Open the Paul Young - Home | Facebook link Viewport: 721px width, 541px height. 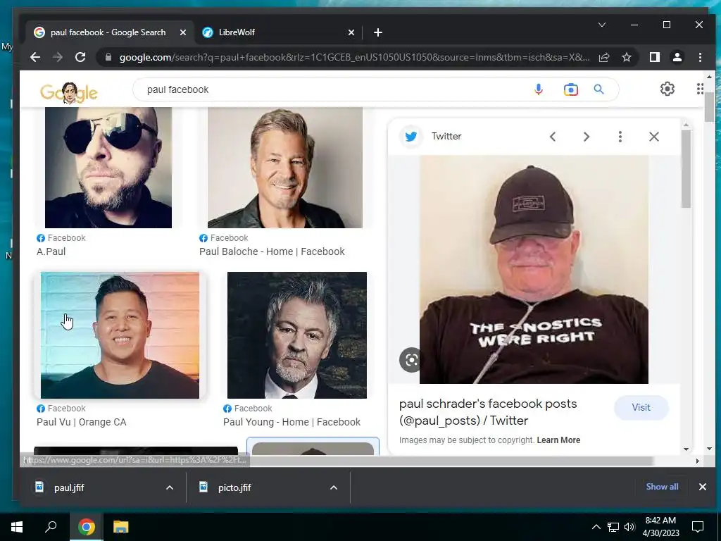291,422
